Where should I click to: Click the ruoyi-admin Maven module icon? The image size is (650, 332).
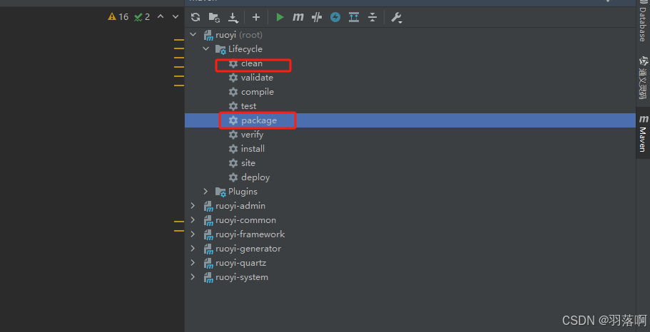tap(208, 206)
